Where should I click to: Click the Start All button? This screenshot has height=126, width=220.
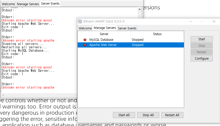[x=124, y=115]
